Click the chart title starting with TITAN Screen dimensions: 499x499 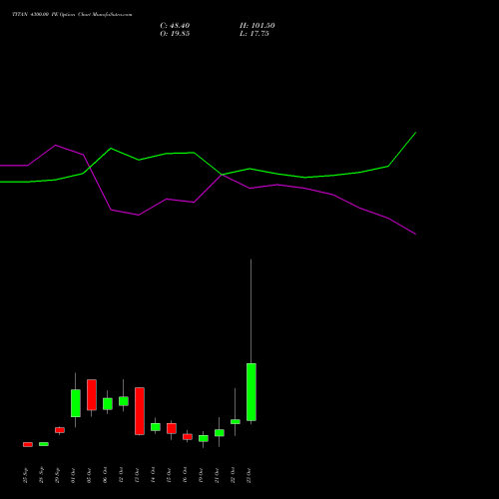(x=72, y=15)
